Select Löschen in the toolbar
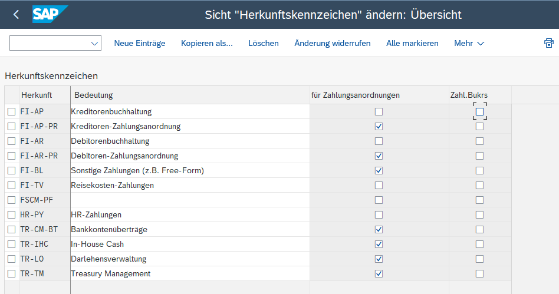559x294 pixels. click(264, 43)
